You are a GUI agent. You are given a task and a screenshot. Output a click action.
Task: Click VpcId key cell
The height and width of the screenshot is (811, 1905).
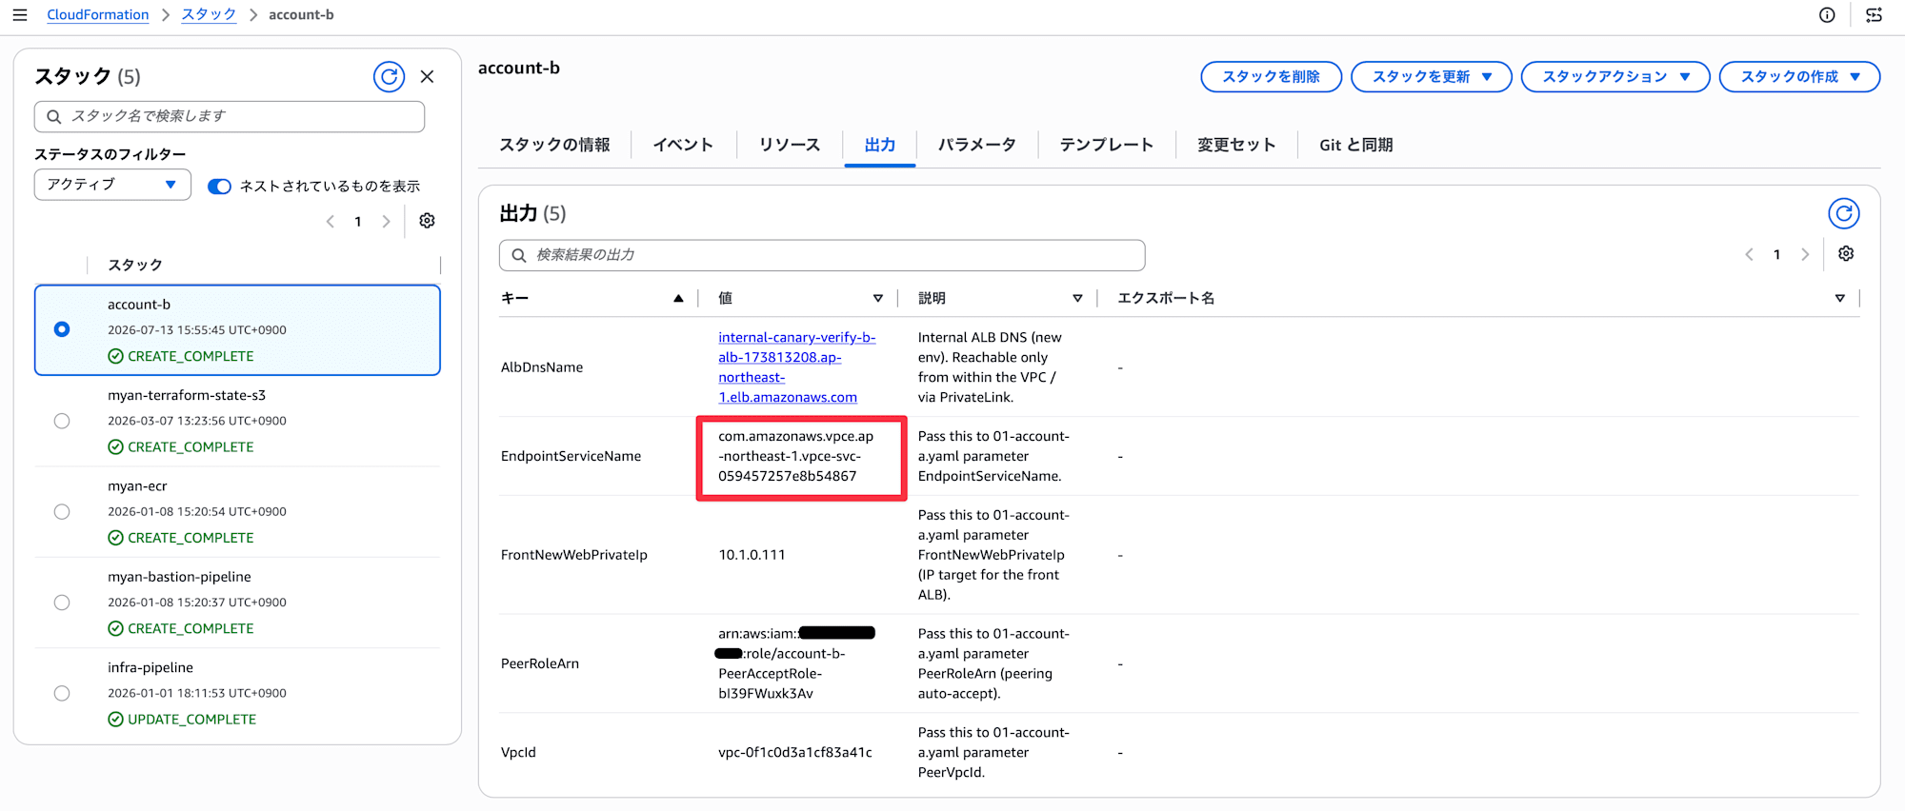click(x=518, y=752)
